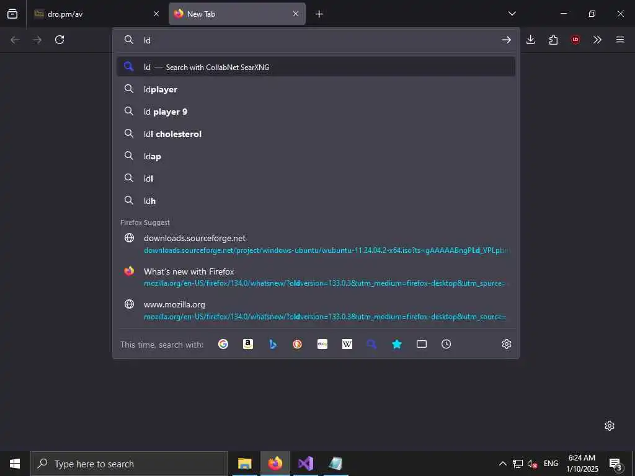Reload the current page
The height and width of the screenshot is (476, 635).
click(60, 40)
